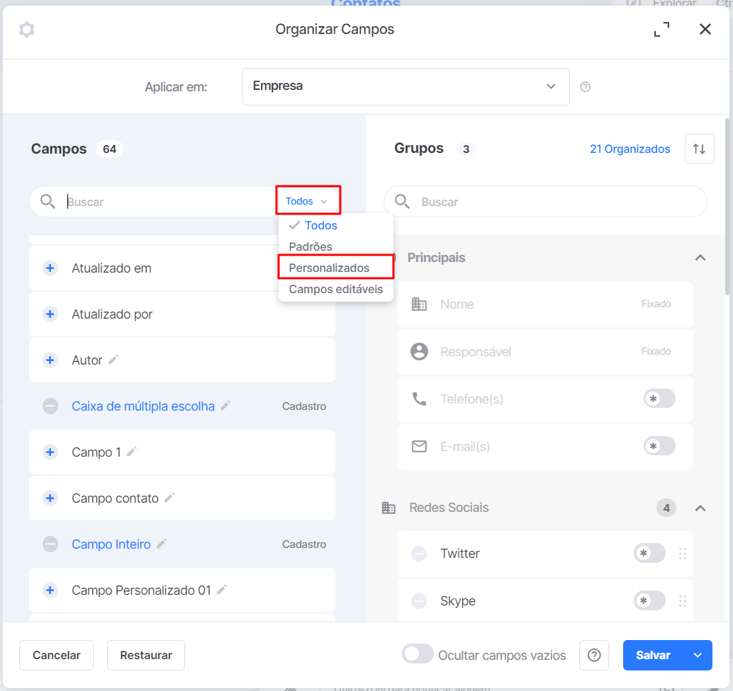
Task: Open the 21 Organizados link
Action: [x=630, y=149]
